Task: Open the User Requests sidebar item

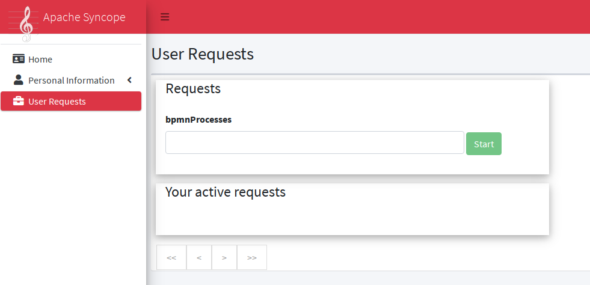Action: (57, 102)
